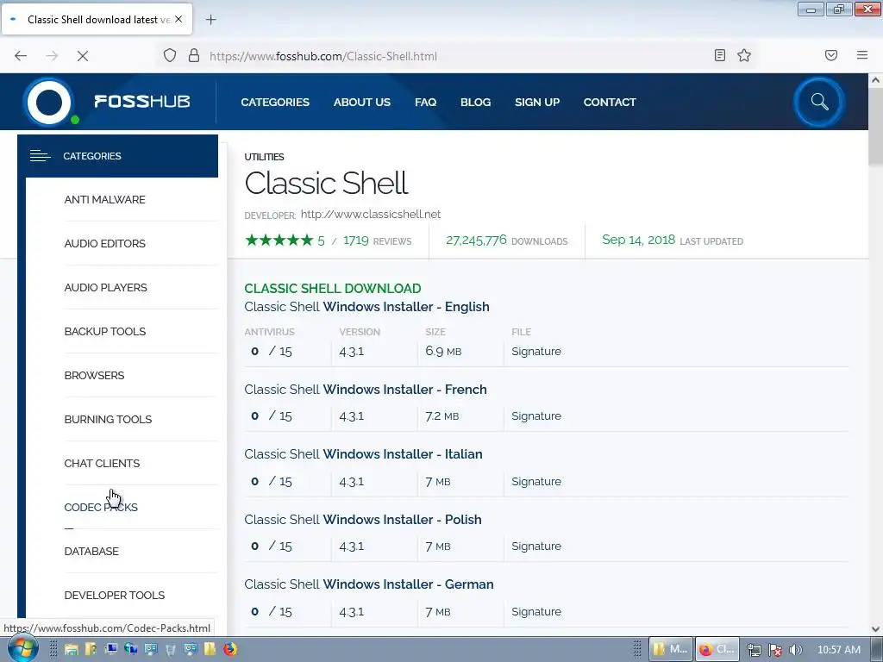Launch Firefox from the quick launch bar
This screenshot has height=662, width=883.
point(229,649)
